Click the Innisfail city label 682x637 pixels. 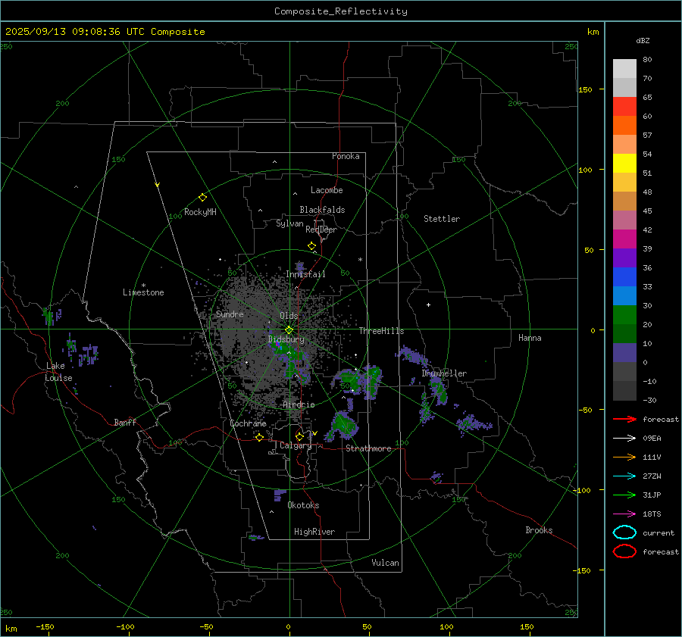(x=305, y=274)
